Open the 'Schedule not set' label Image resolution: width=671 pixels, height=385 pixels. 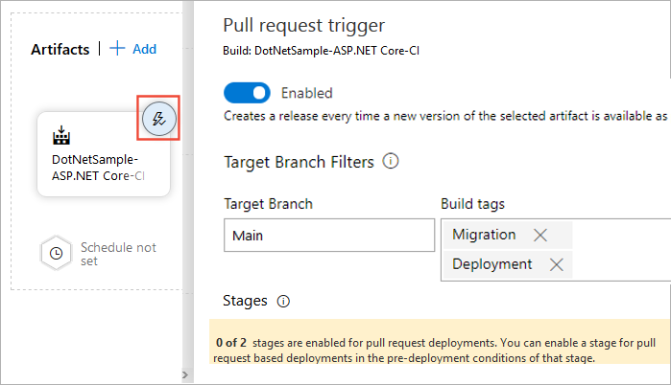(118, 254)
